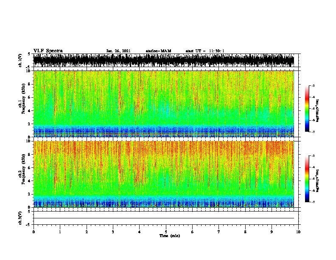Click the ch.1 voltage waveform strip
The image size is (336, 260).
164,60
